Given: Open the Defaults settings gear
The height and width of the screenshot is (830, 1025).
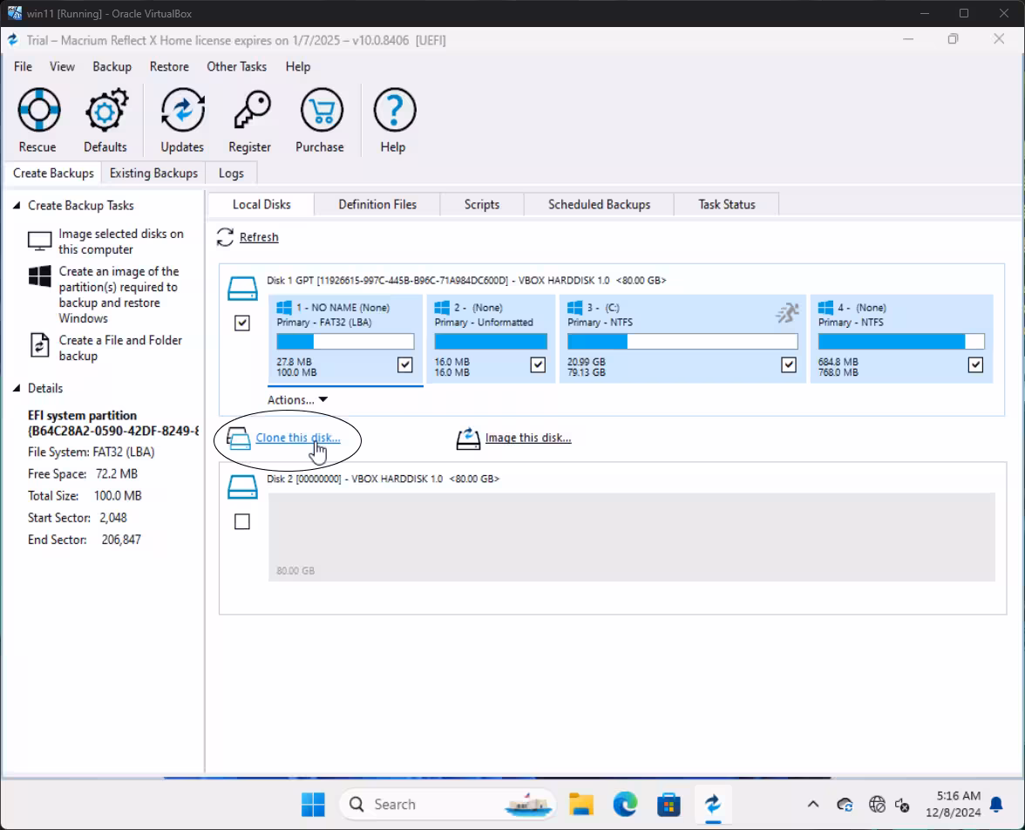Looking at the screenshot, I should [105, 111].
